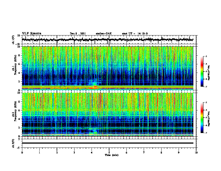The width and height of the screenshot is (221, 171).
Task: Click the "6" kHz tick of the ch.1 spectrogram
Action: click(20, 64)
